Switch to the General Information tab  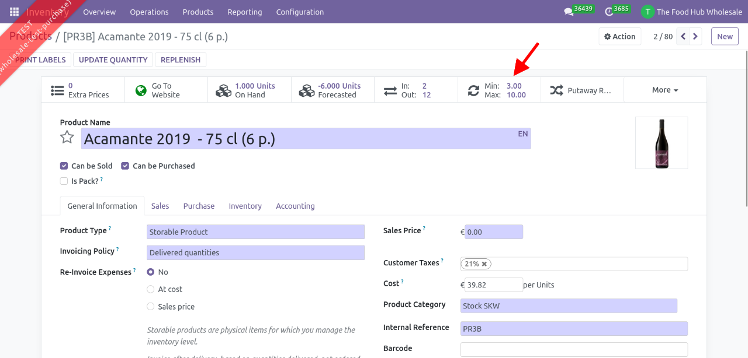(x=102, y=206)
